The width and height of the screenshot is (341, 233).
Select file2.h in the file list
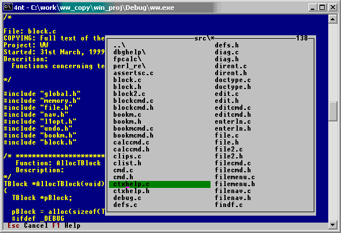[x=228, y=156]
